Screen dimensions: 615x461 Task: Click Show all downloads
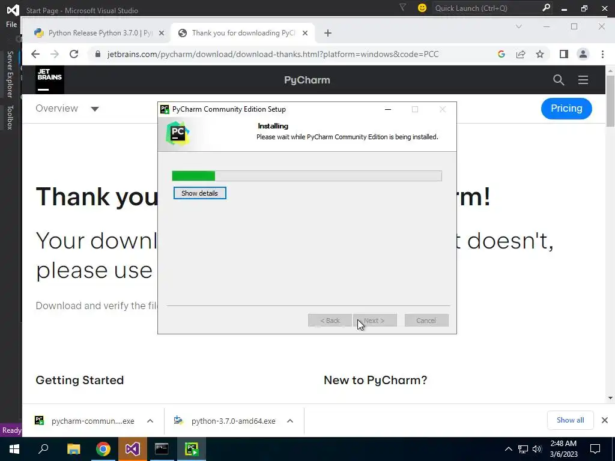point(571,420)
